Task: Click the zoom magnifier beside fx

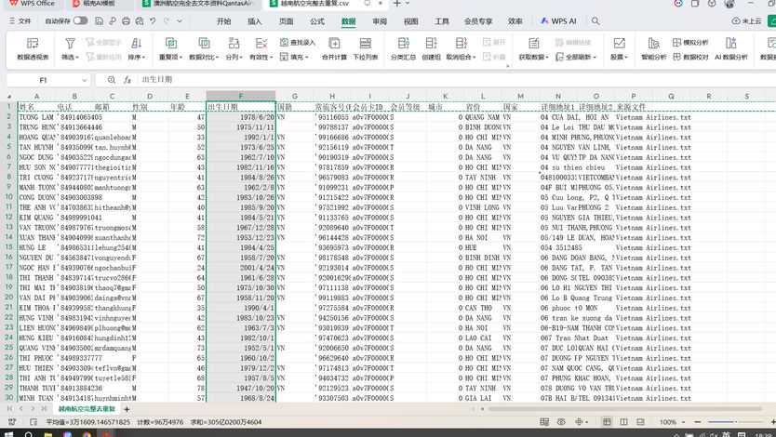Action: pyautogui.click(x=112, y=80)
